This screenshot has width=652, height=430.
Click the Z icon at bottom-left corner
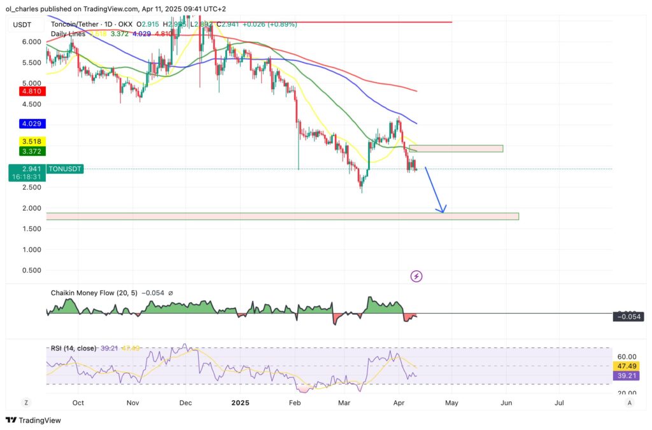pos(27,403)
